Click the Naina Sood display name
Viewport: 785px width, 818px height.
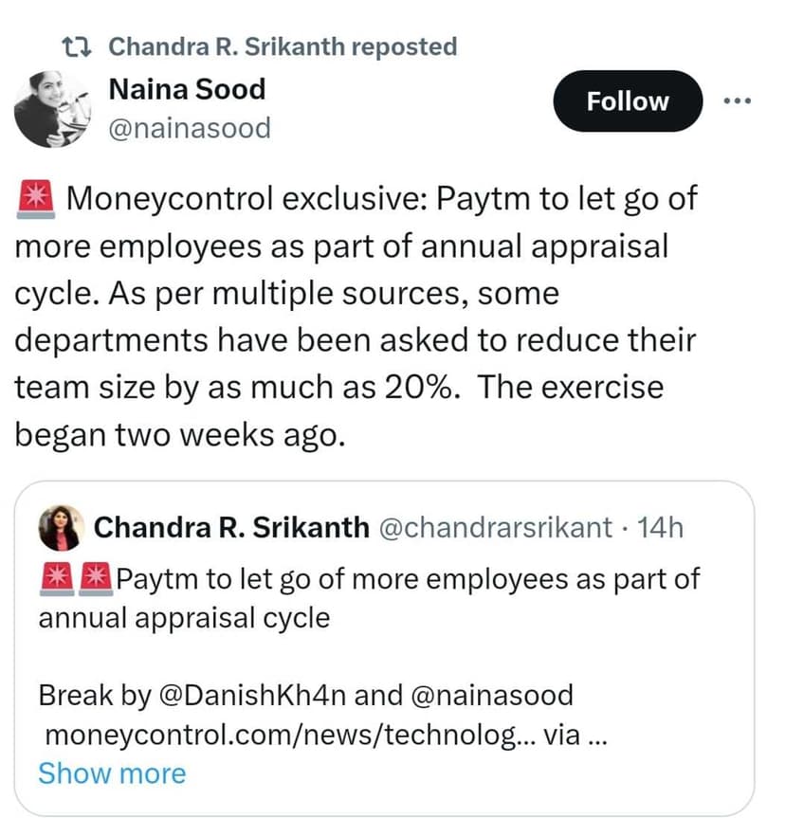(x=188, y=89)
